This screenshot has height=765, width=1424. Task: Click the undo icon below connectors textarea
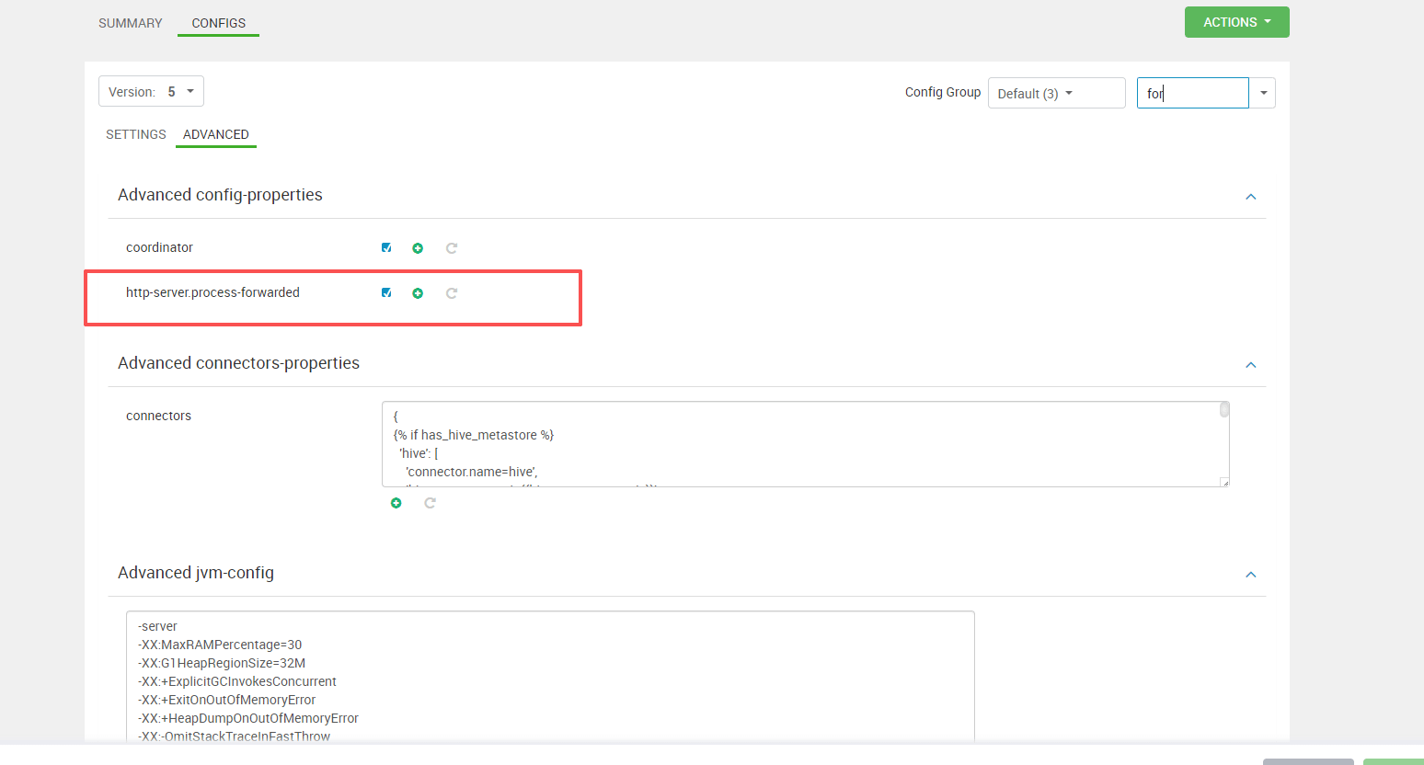pyautogui.click(x=430, y=503)
